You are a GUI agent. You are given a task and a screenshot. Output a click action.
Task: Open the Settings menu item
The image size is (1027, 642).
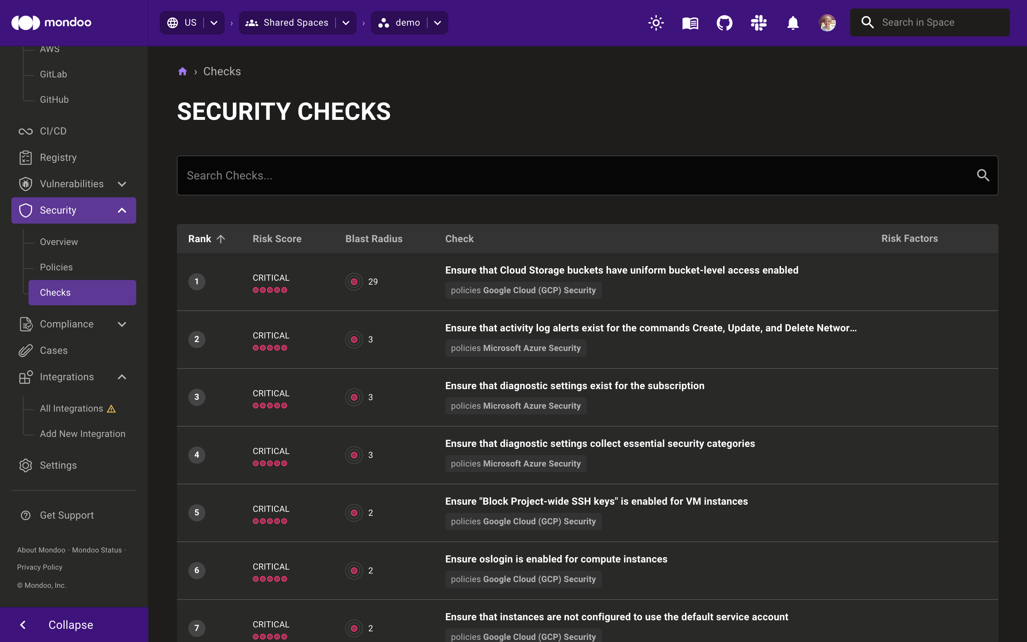[74, 465]
